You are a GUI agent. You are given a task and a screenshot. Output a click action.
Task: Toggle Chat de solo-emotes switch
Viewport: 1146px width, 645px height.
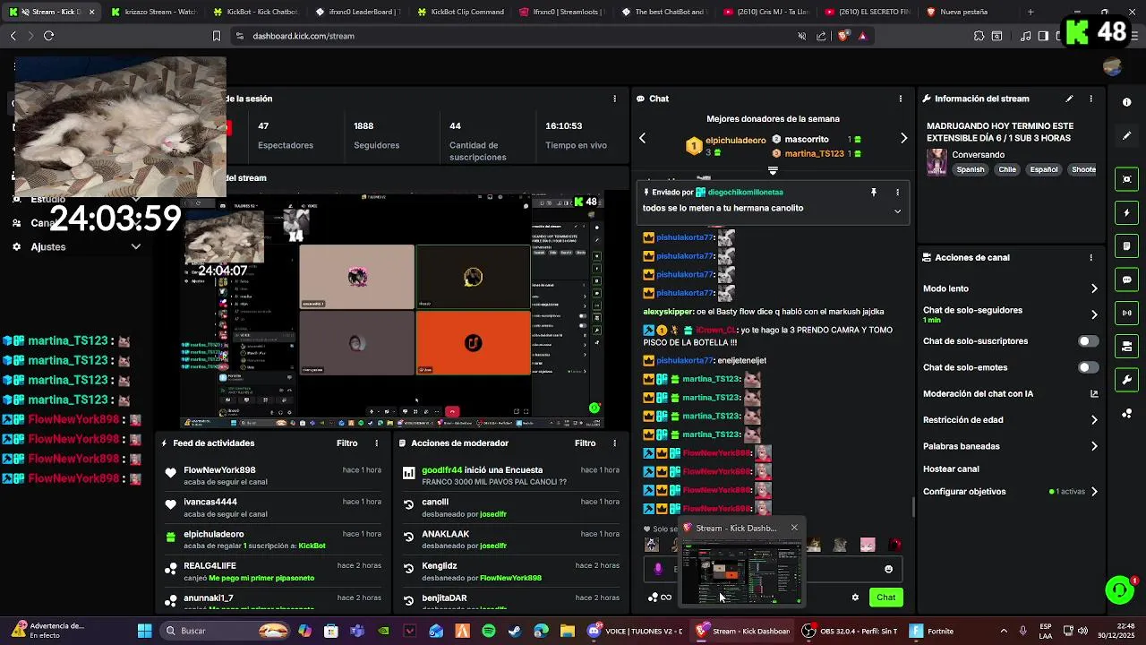click(x=1088, y=367)
